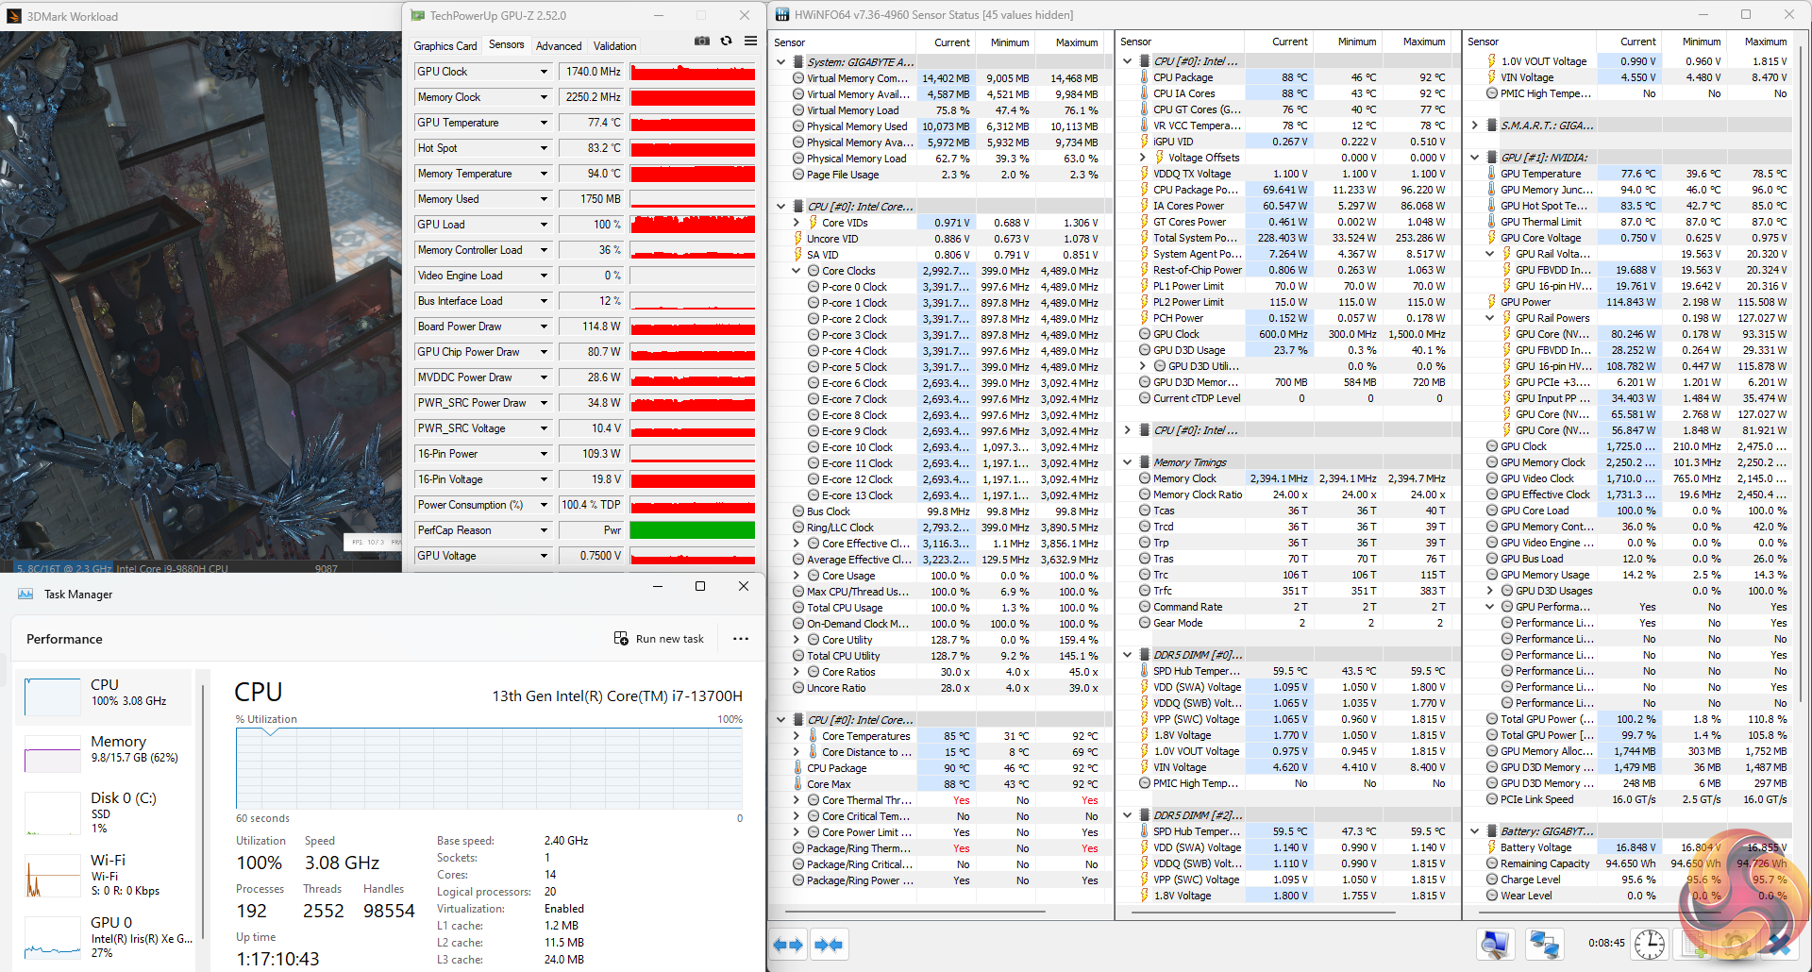Click the GPU-Z refresh icon
Viewport: 1812px width, 972px height.
[x=726, y=42]
